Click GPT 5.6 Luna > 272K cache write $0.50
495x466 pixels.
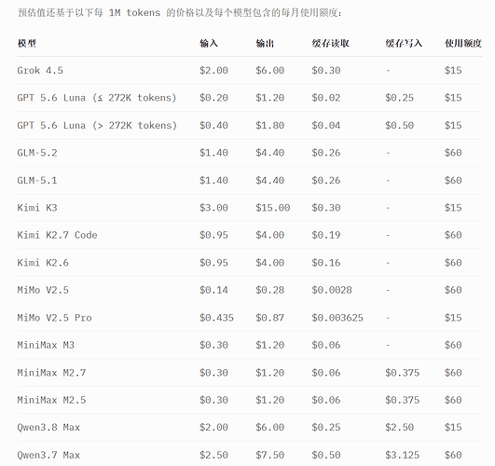click(x=399, y=125)
